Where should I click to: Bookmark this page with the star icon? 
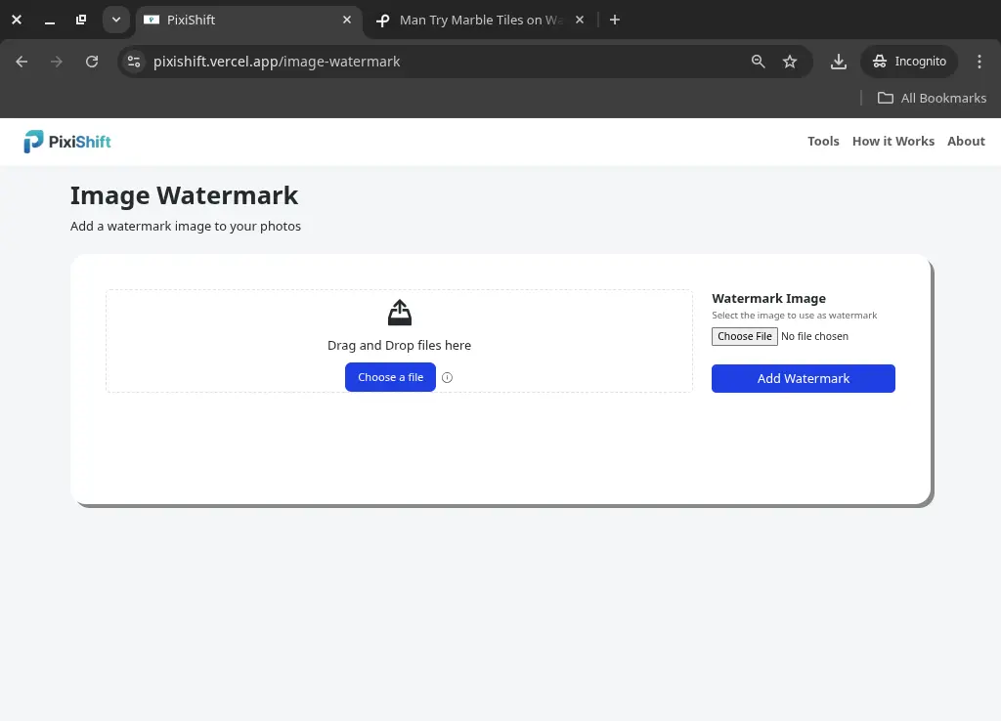[790, 62]
